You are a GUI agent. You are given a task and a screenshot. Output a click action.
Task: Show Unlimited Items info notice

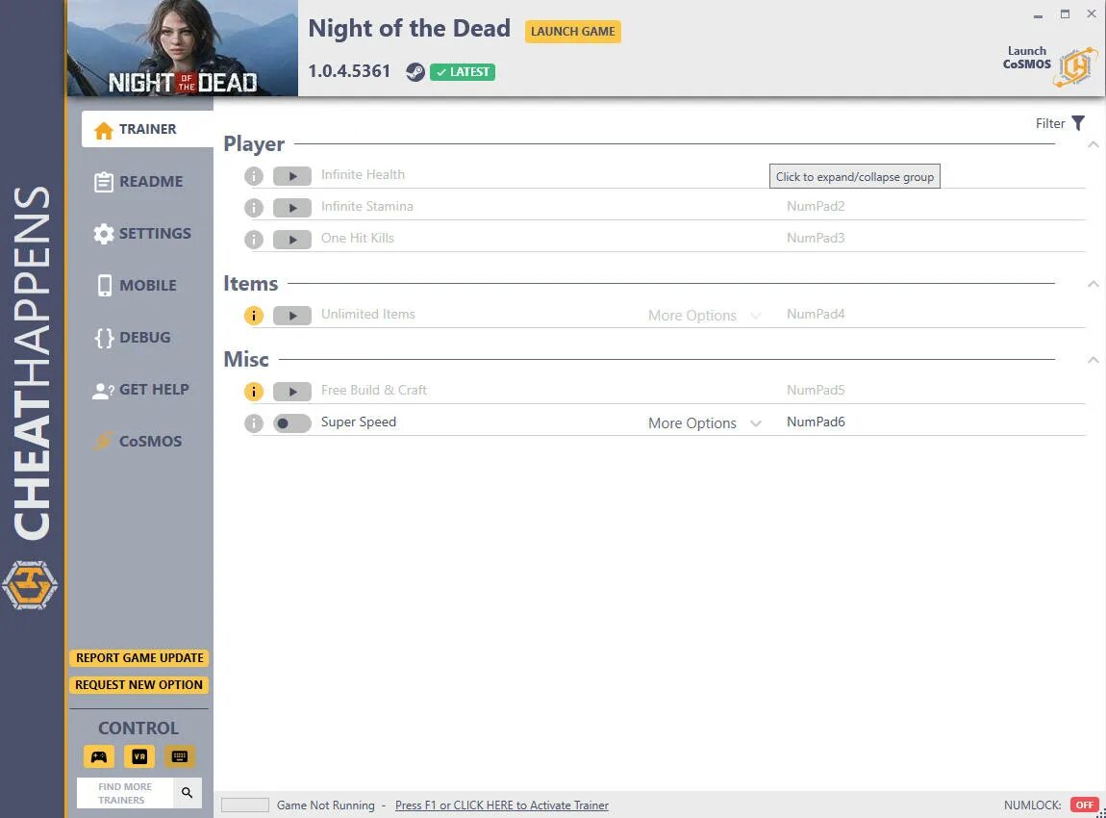(x=253, y=316)
